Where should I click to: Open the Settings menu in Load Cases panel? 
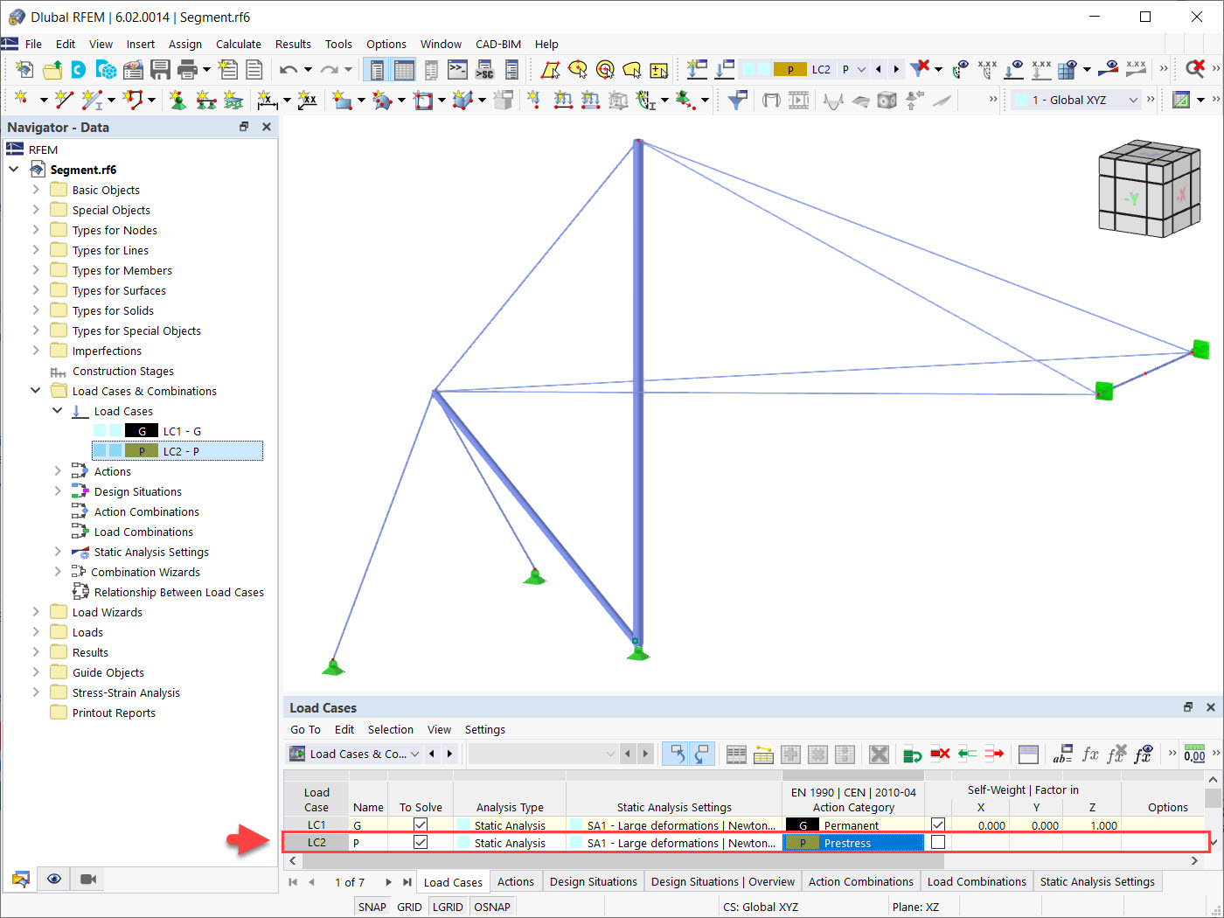(485, 729)
